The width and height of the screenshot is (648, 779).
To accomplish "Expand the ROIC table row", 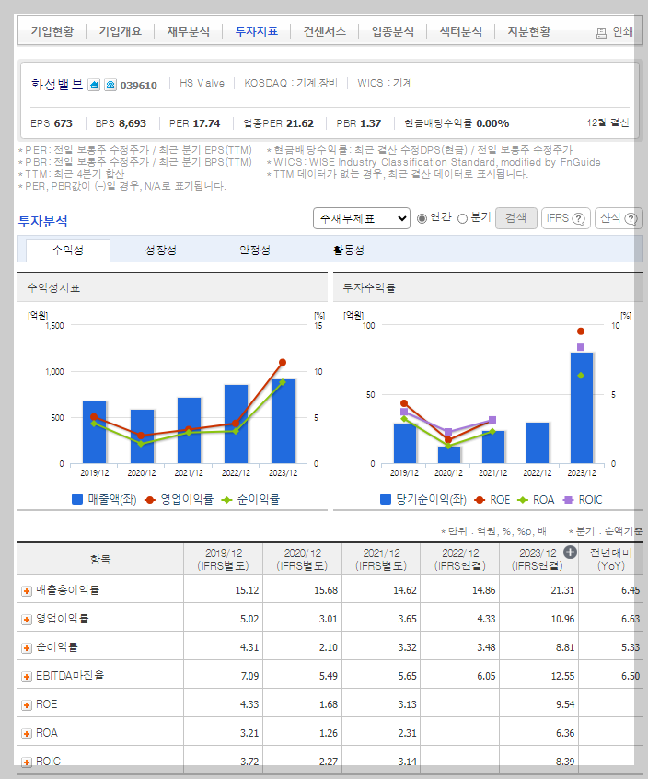I will point(27,762).
